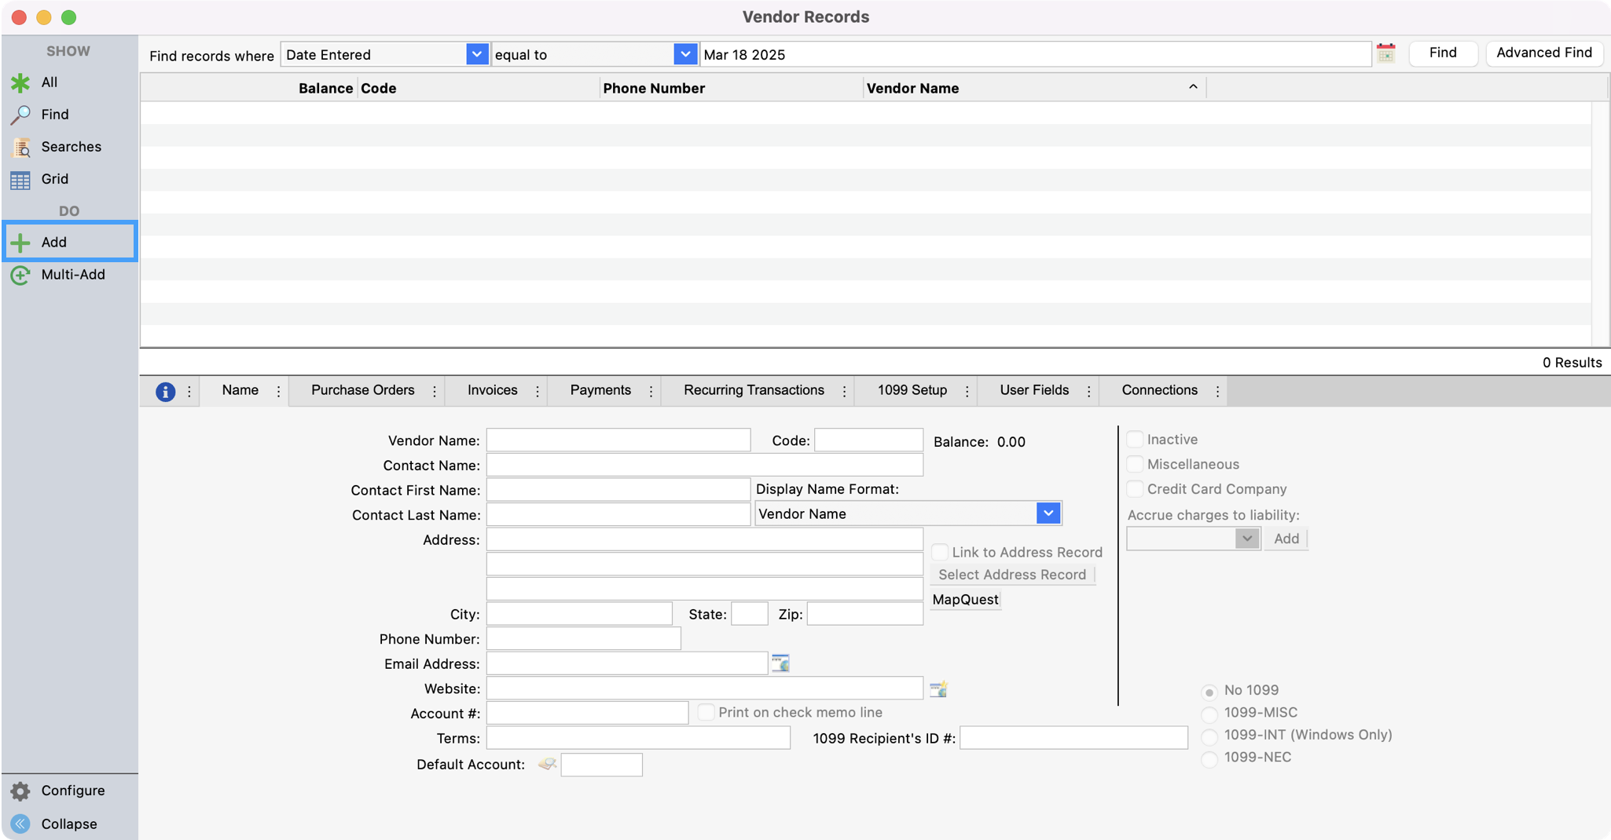Screen dimensions: 1611x840
Task: Click the Multi-Add icon
Action: click(x=21, y=276)
